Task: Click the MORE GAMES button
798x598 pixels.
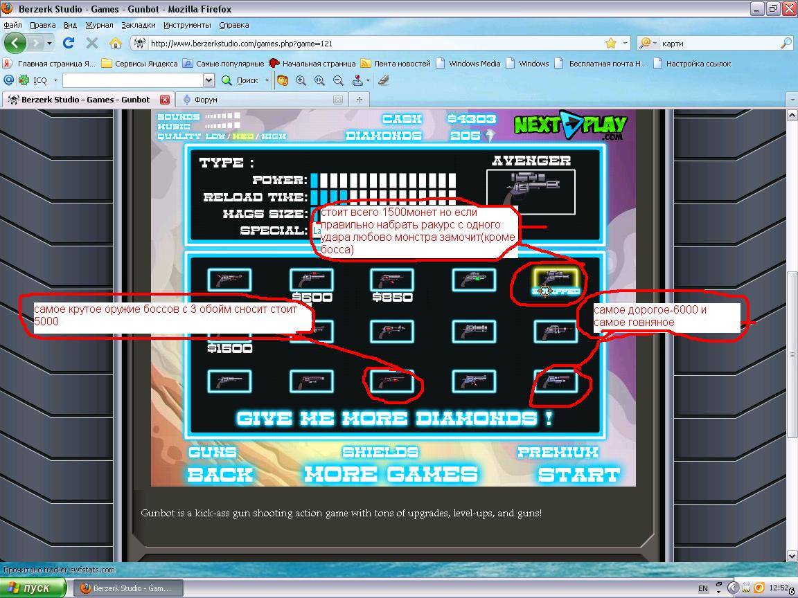Action: pos(391,474)
